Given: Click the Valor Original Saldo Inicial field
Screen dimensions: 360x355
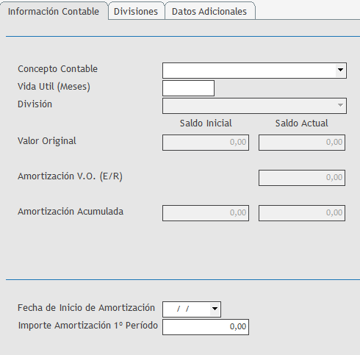Looking at the screenshot, I should click(206, 143).
